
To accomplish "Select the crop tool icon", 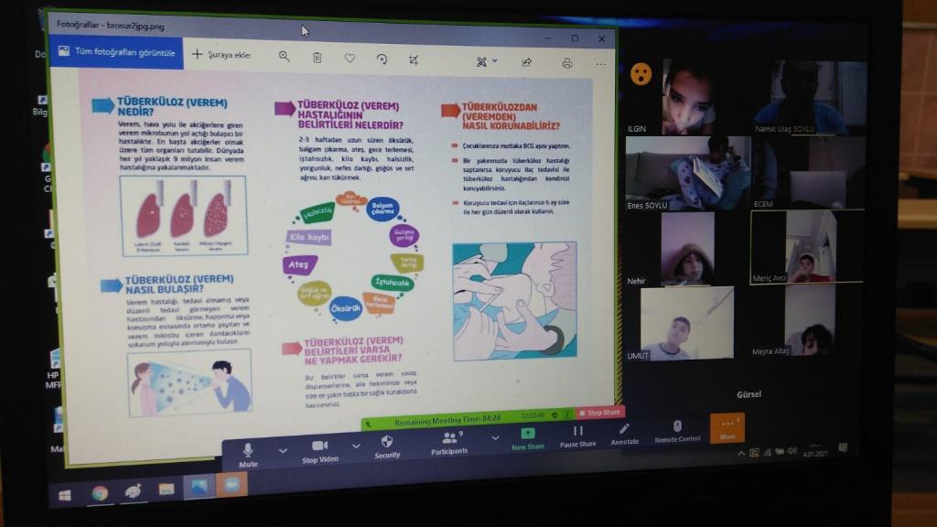I will coord(413,59).
